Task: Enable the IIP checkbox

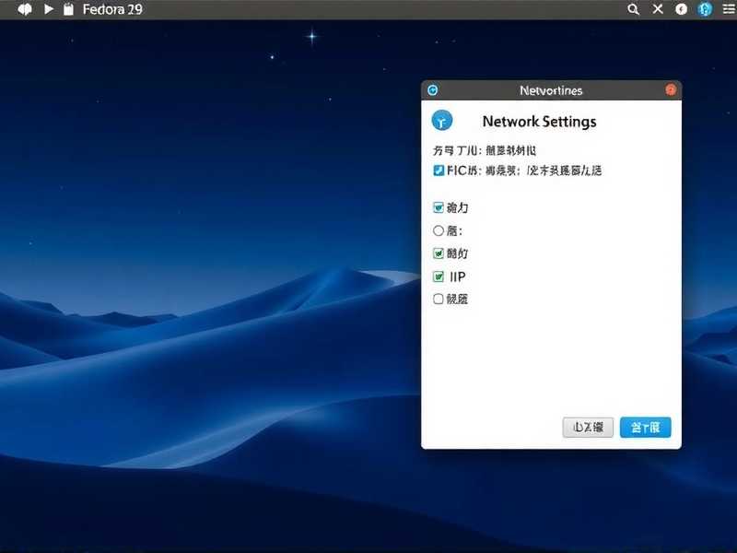Action: click(438, 276)
